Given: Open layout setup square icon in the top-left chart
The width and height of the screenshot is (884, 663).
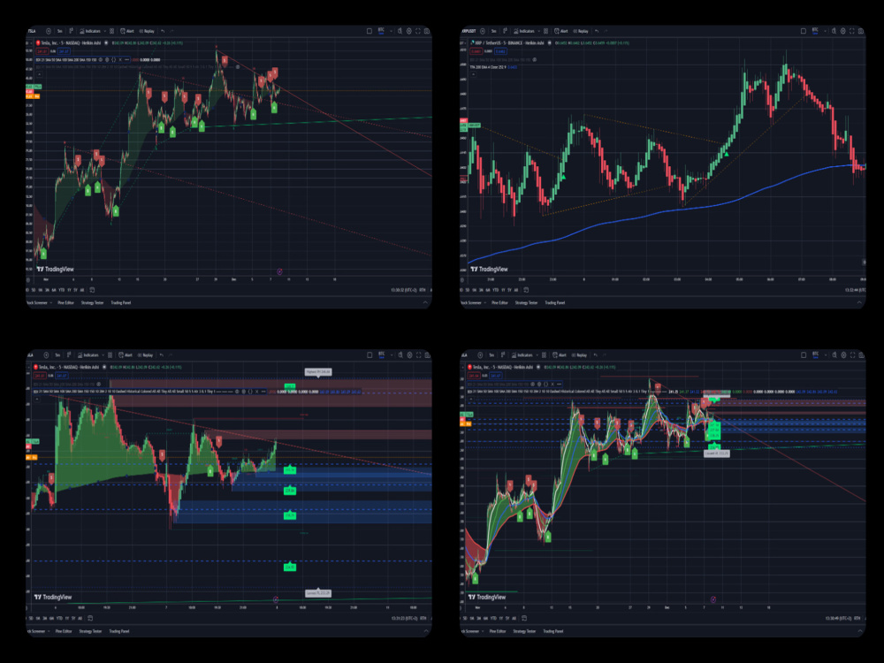Looking at the screenshot, I should 370,31.
